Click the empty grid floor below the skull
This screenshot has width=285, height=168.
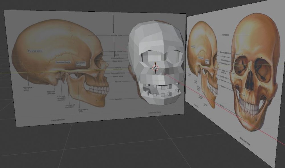(x=128, y=142)
